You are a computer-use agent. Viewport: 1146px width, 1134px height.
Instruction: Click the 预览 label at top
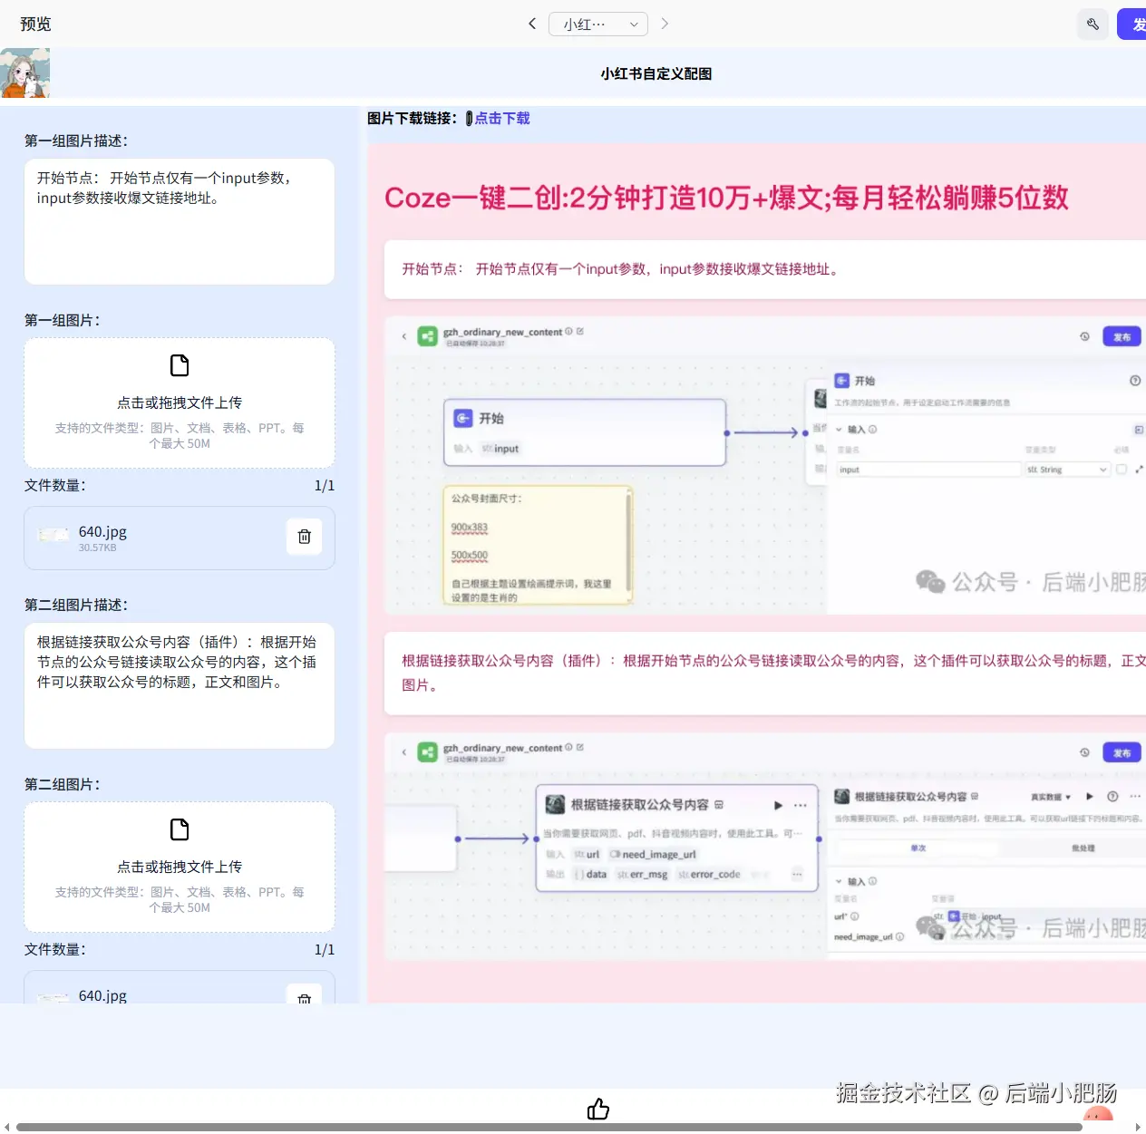click(35, 24)
